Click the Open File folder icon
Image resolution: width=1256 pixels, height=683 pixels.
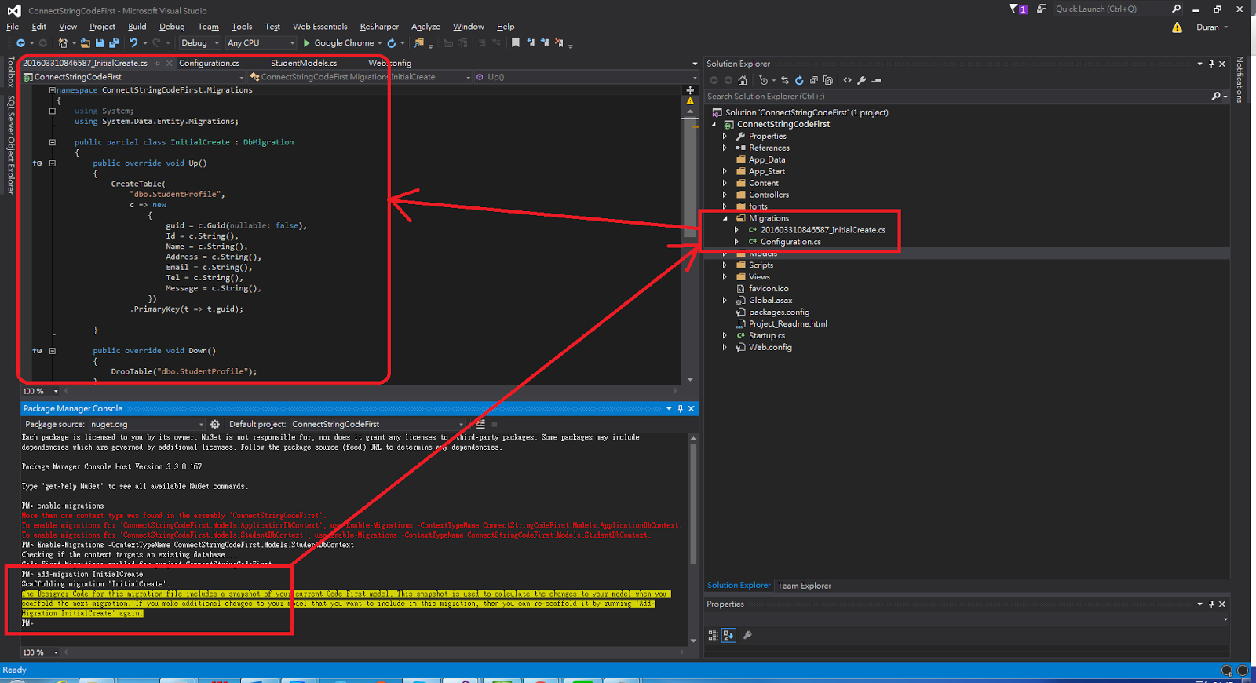point(85,43)
